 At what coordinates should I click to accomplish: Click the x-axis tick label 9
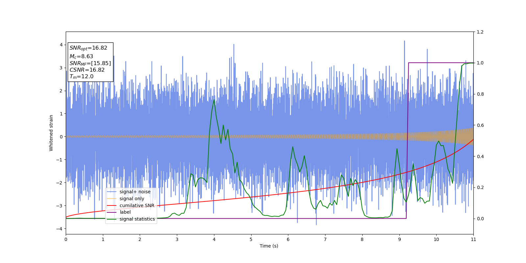point(399,239)
